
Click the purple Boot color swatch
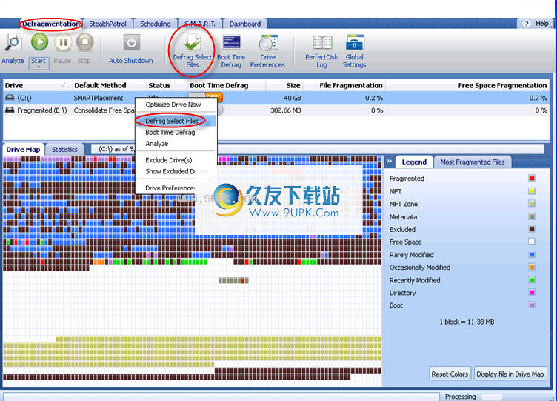point(531,305)
